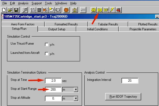The image size is (159, 106).
Task: Click the airplane toolbar icon
Action: pyautogui.click(x=33, y=10)
